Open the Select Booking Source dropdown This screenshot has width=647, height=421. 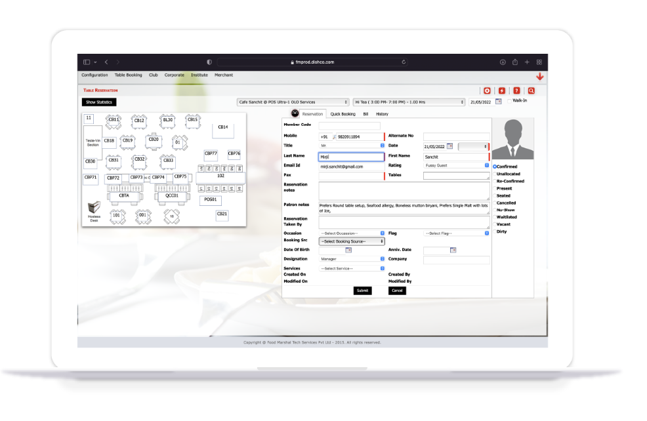tap(351, 241)
